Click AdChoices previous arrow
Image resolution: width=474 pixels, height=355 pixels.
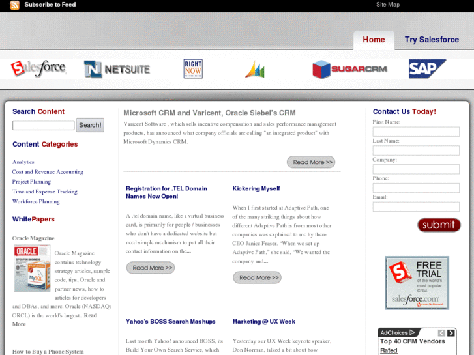click(x=441, y=333)
